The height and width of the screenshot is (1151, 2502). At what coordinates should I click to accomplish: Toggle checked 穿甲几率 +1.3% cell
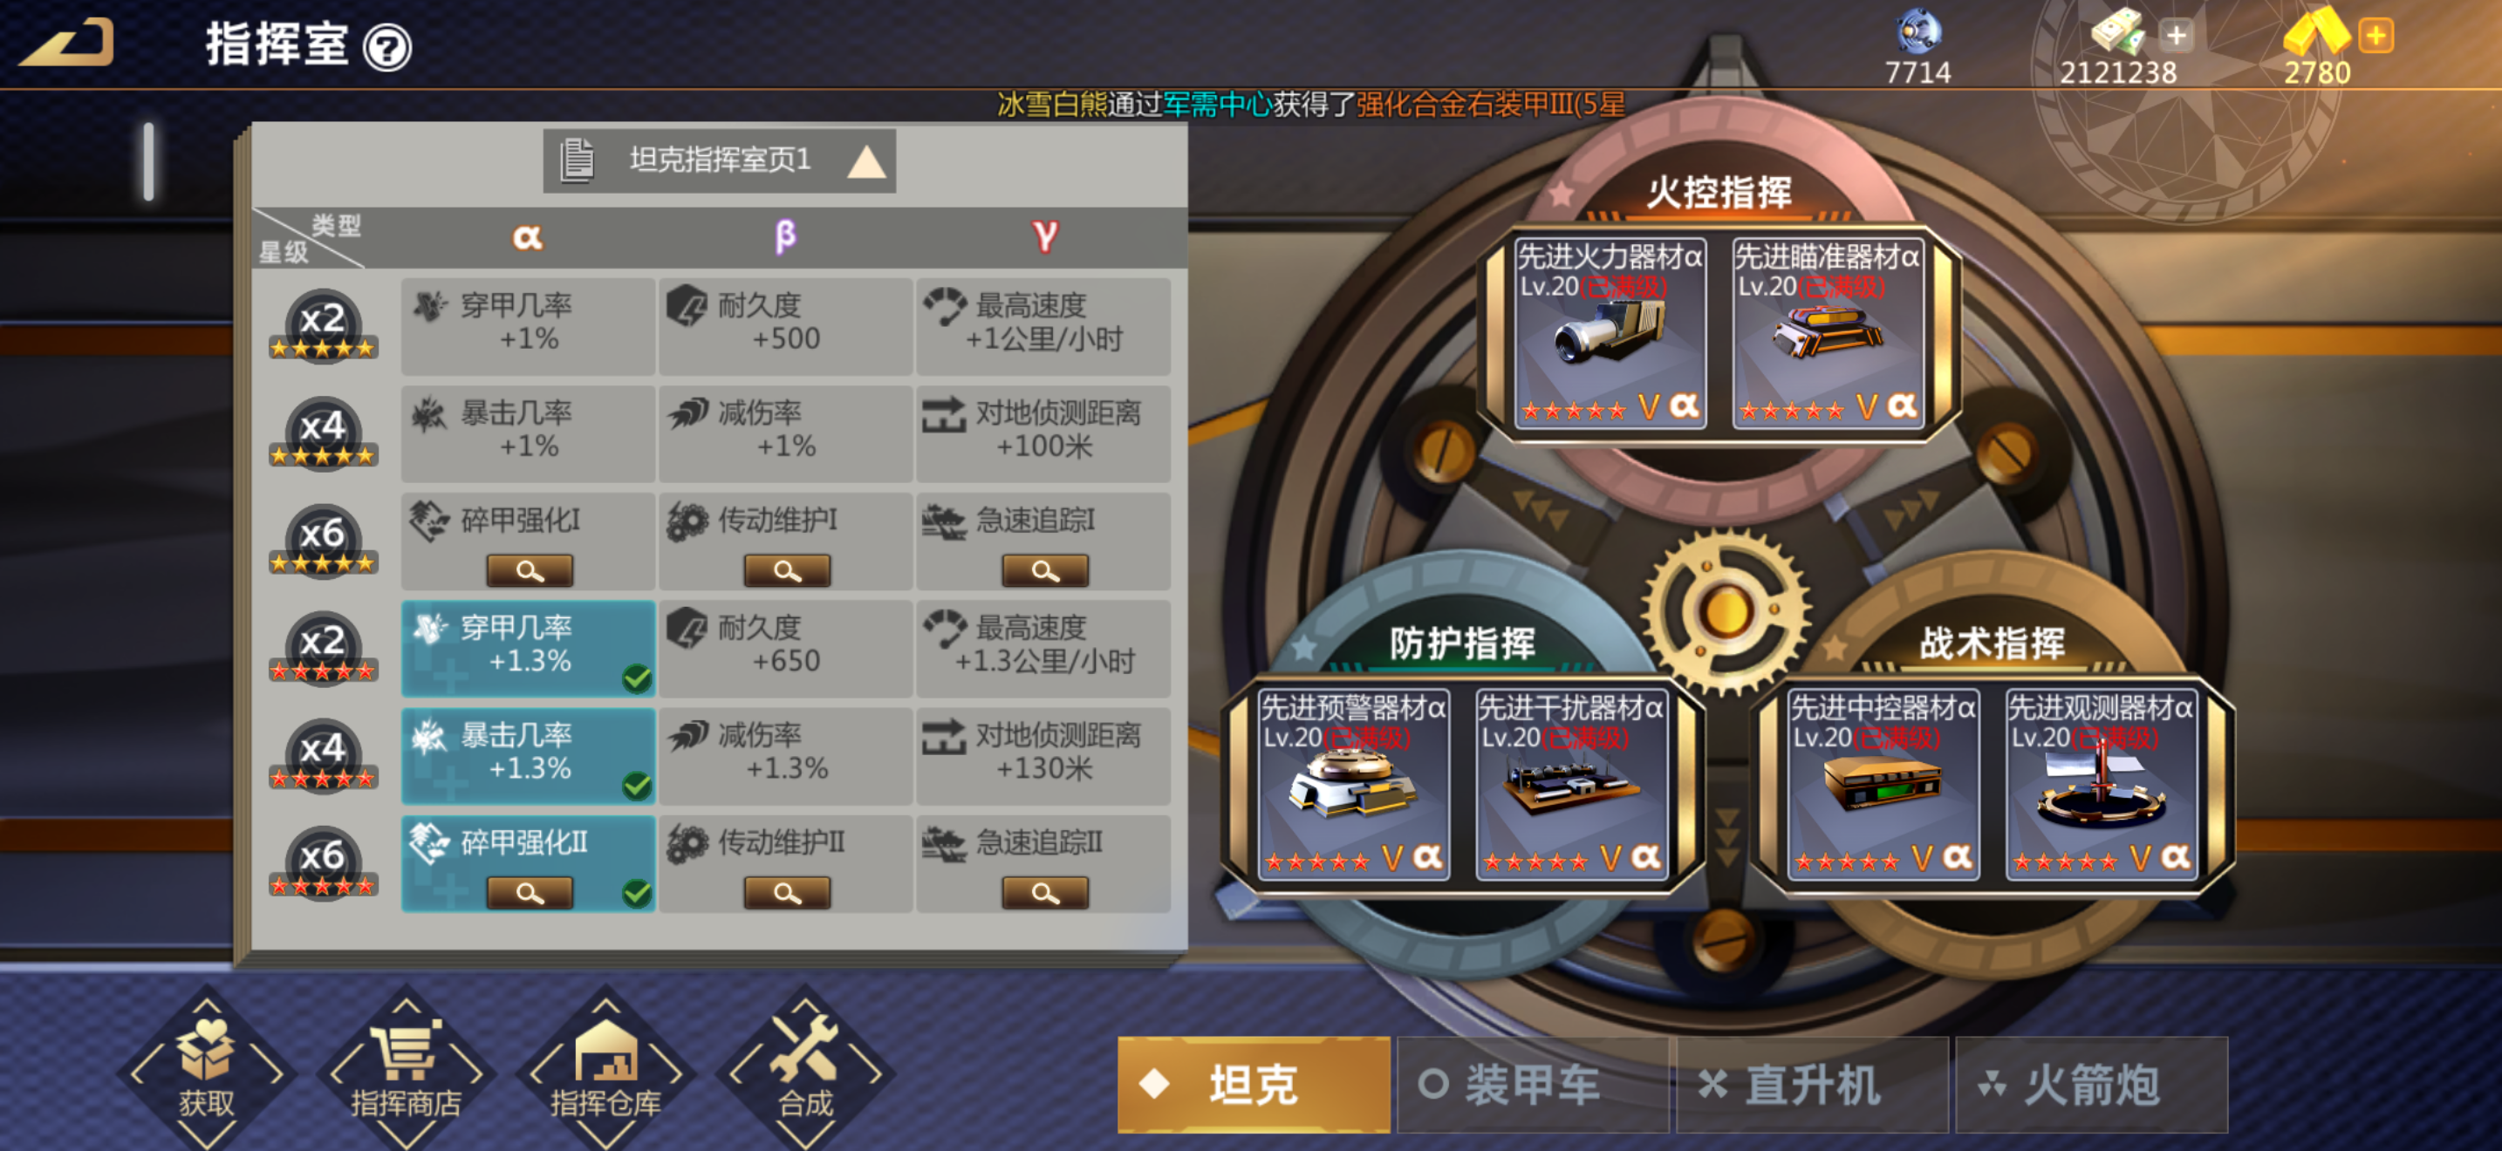pyautogui.click(x=529, y=648)
